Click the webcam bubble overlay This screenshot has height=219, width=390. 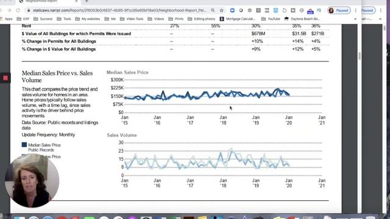pyautogui.click(x=32, y=181)
